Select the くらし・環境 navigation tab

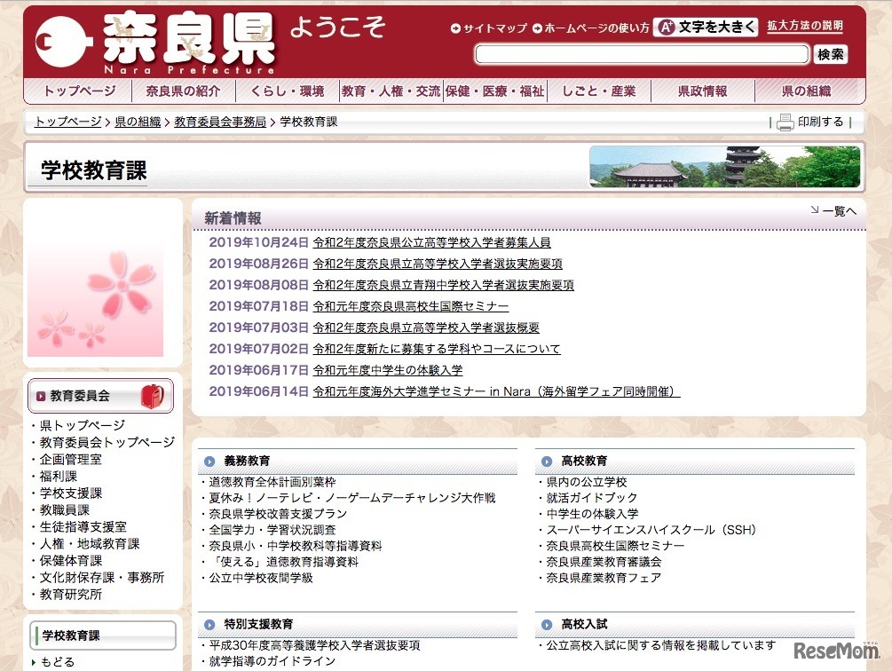(x=288, y=90)
